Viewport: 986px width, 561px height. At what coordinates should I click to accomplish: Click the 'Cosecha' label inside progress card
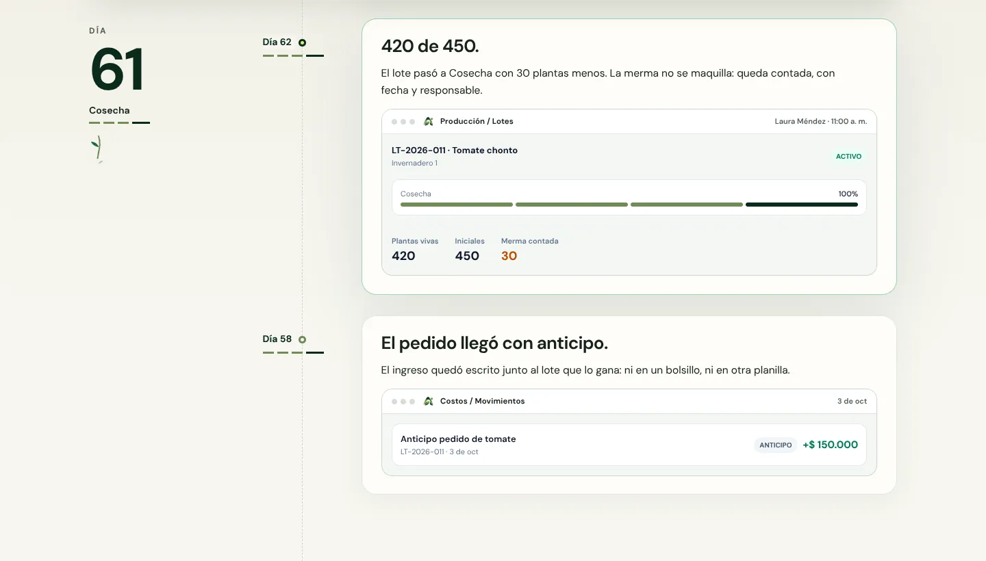(416, 194)
